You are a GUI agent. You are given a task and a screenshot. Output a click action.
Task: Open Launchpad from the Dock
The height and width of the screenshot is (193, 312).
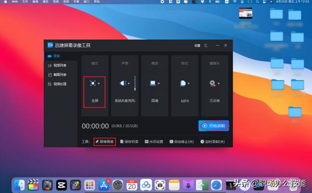point(89,185)
